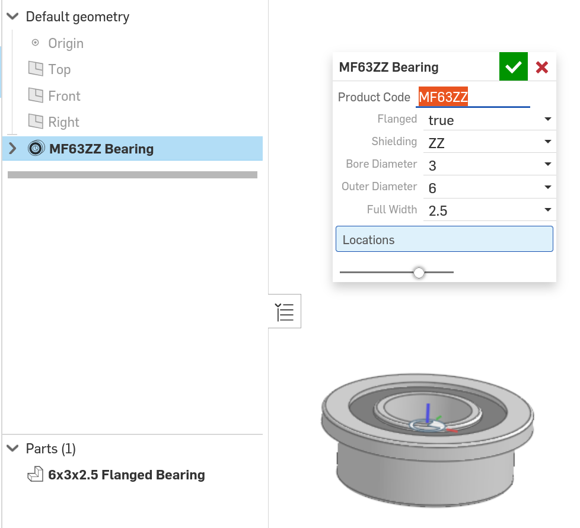
Task: Expand the MF63ZZ Bearing feature
Action: click(x=12, y=149)
